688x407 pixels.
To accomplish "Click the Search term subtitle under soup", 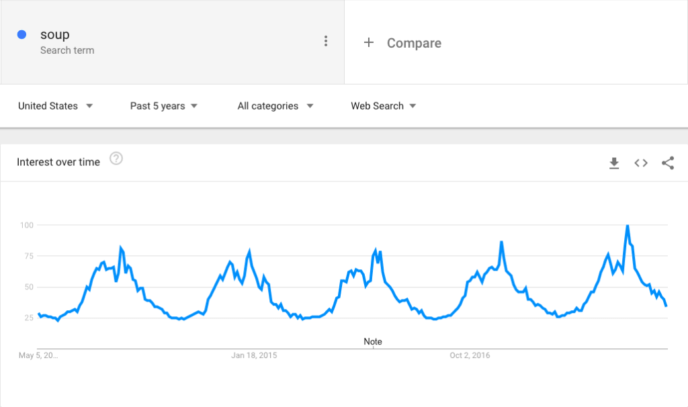I will [67, 50].
